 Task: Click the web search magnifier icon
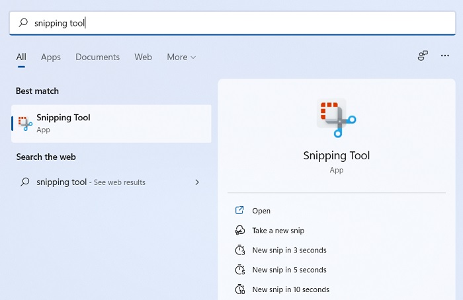click(x=25, y=182)
